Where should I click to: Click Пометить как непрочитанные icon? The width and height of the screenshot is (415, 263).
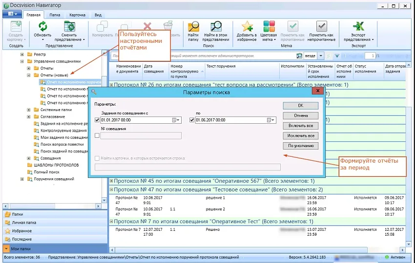(x=321, y=27)
